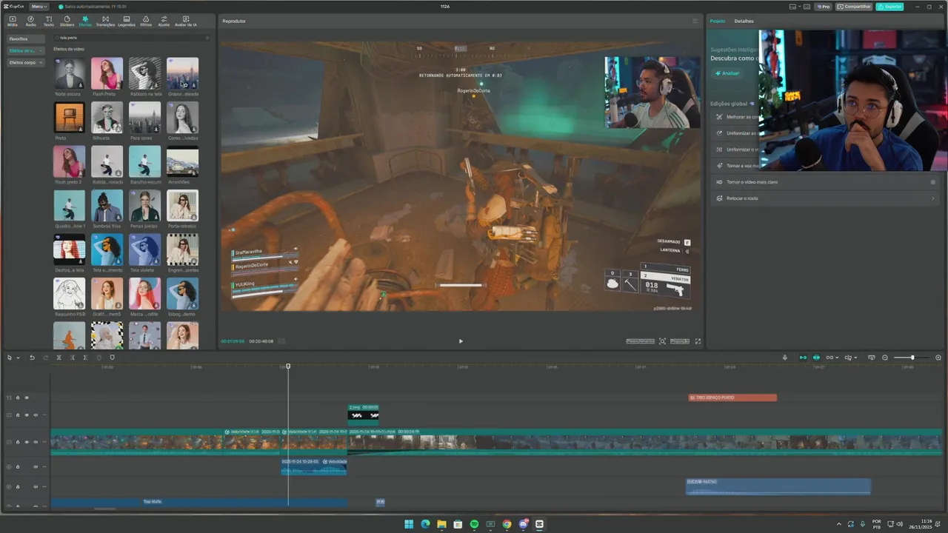Click the timeline horizontal scrollbar
948x533 pixels.
[105, 509]
